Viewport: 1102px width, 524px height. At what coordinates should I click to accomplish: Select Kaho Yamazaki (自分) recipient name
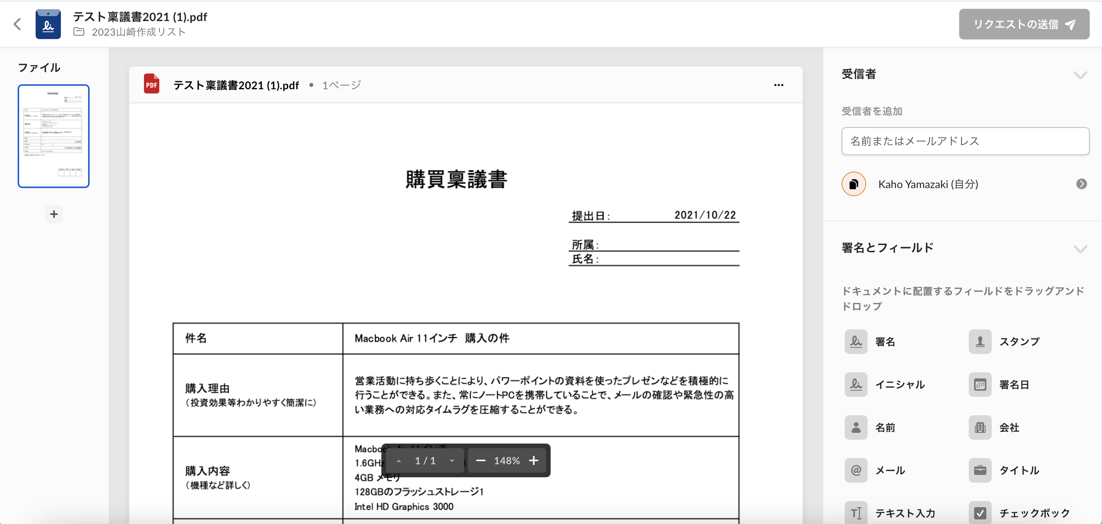[x=928, y=184]
